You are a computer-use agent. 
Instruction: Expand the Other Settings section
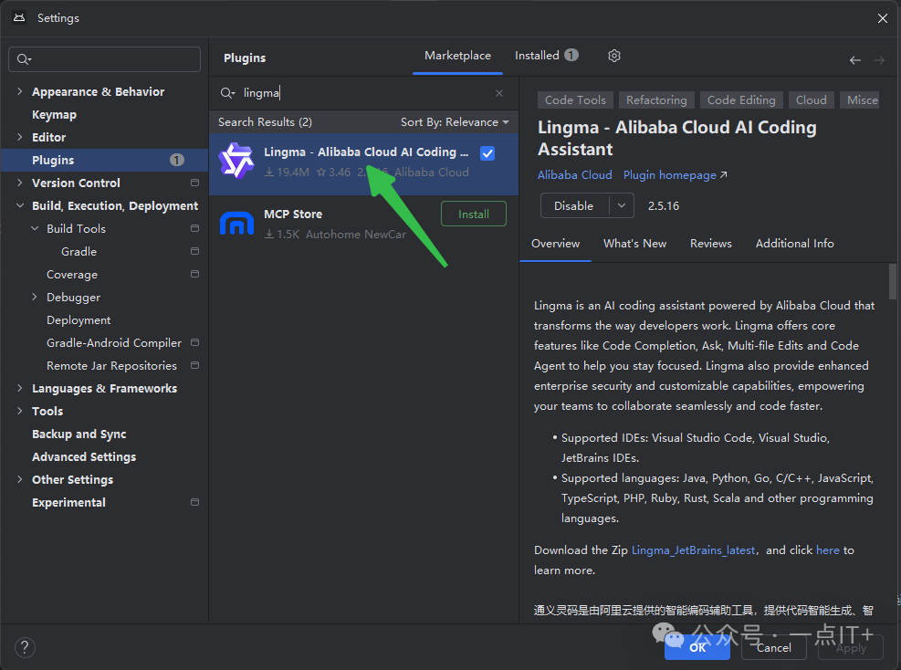click(x=20, y=479)
